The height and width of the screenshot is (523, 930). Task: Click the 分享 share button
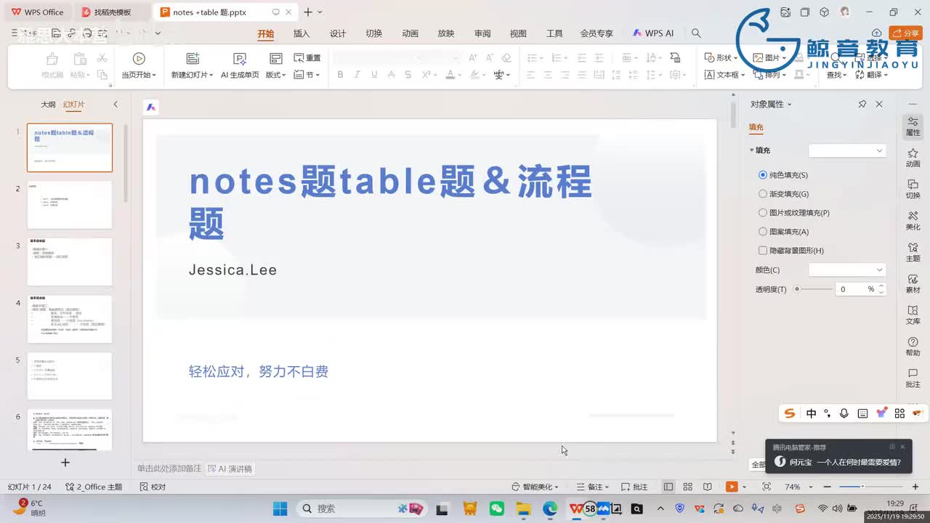point(906,33)
